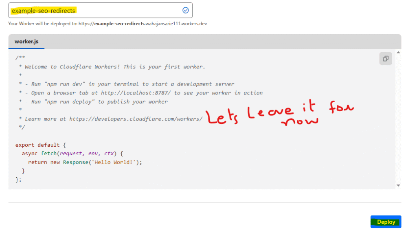Switch to the worker.js tab
This screenshot has height=229, width=417.
26,42
